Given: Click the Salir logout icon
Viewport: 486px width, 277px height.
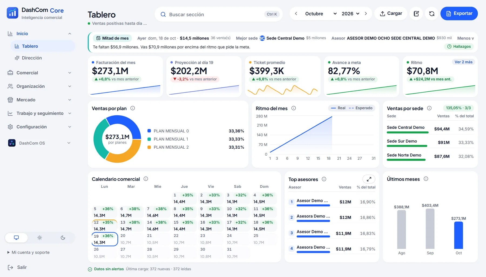Looking at the screenshot, I should click(x=10, y=267).
